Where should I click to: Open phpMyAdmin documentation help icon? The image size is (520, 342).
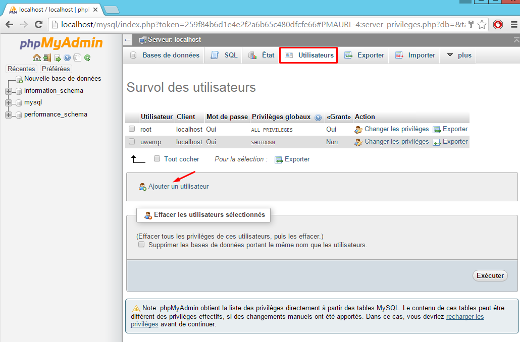67,58
